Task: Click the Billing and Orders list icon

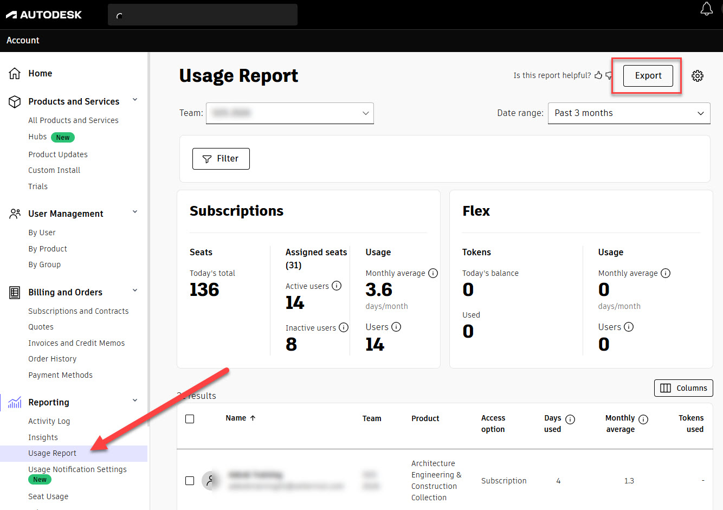Action: click(x=15, y=292)
